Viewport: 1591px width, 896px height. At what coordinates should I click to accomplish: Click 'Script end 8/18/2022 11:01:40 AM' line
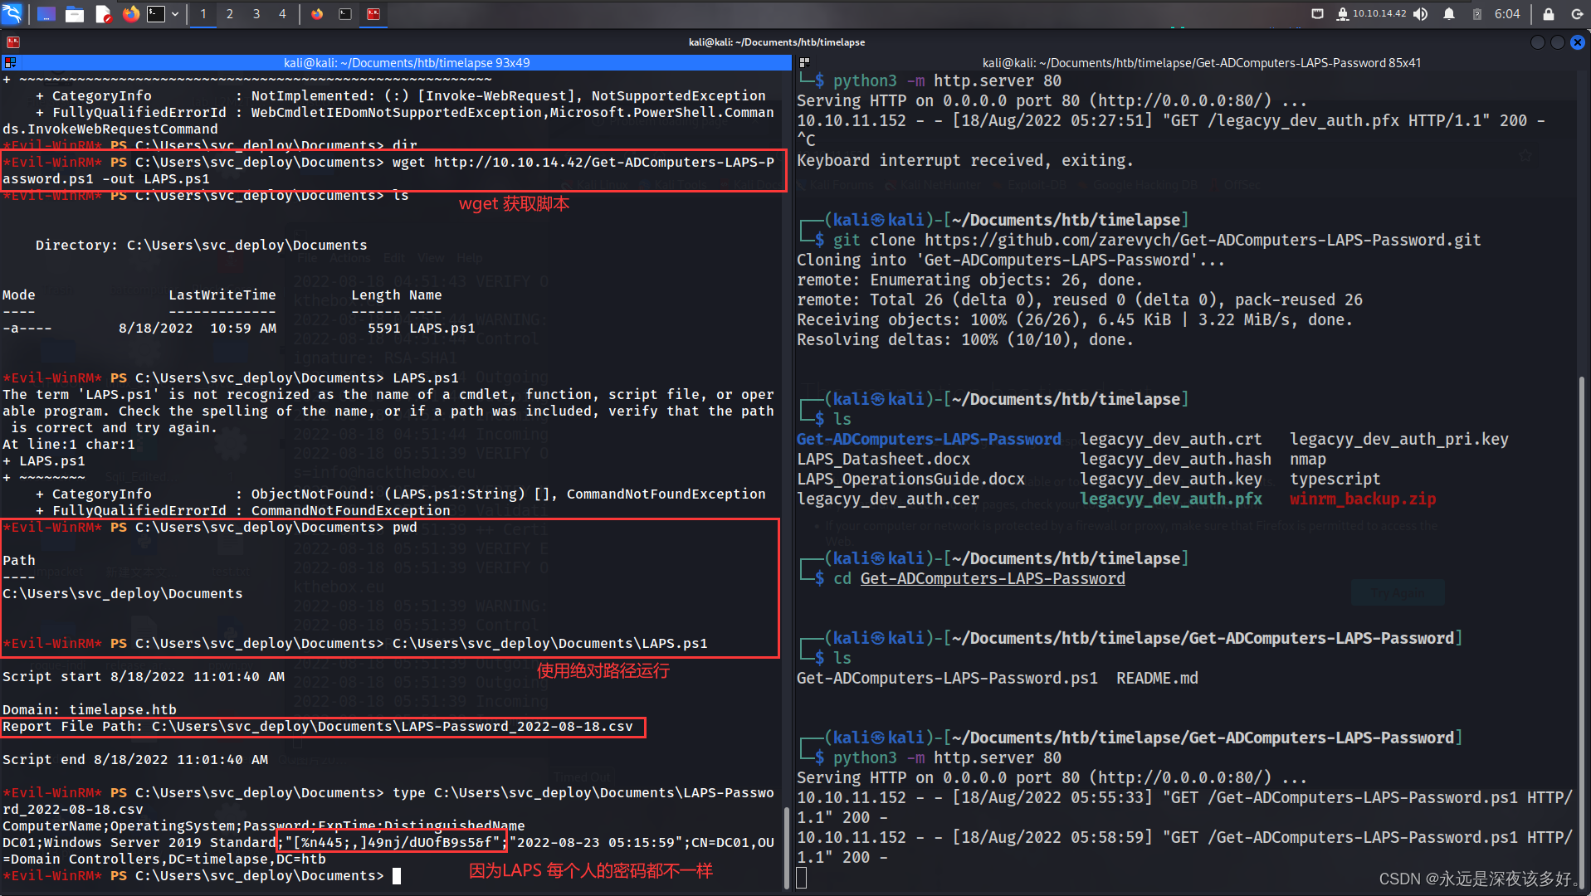pyautogui.click(x=135, y=760)
